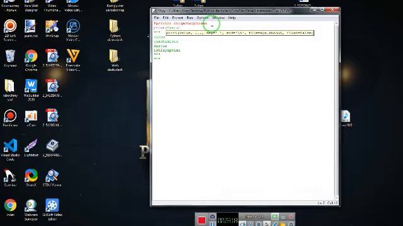Screen dimensions: 403x226
Task: Click the IDLE editor vertical scrollbar
Action: (336, 110)
